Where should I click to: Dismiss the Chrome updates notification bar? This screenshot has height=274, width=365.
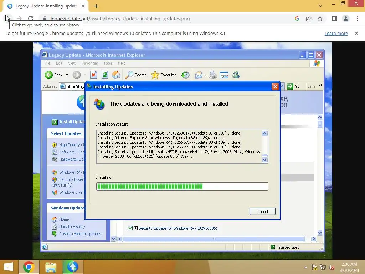tap(356, 33)
